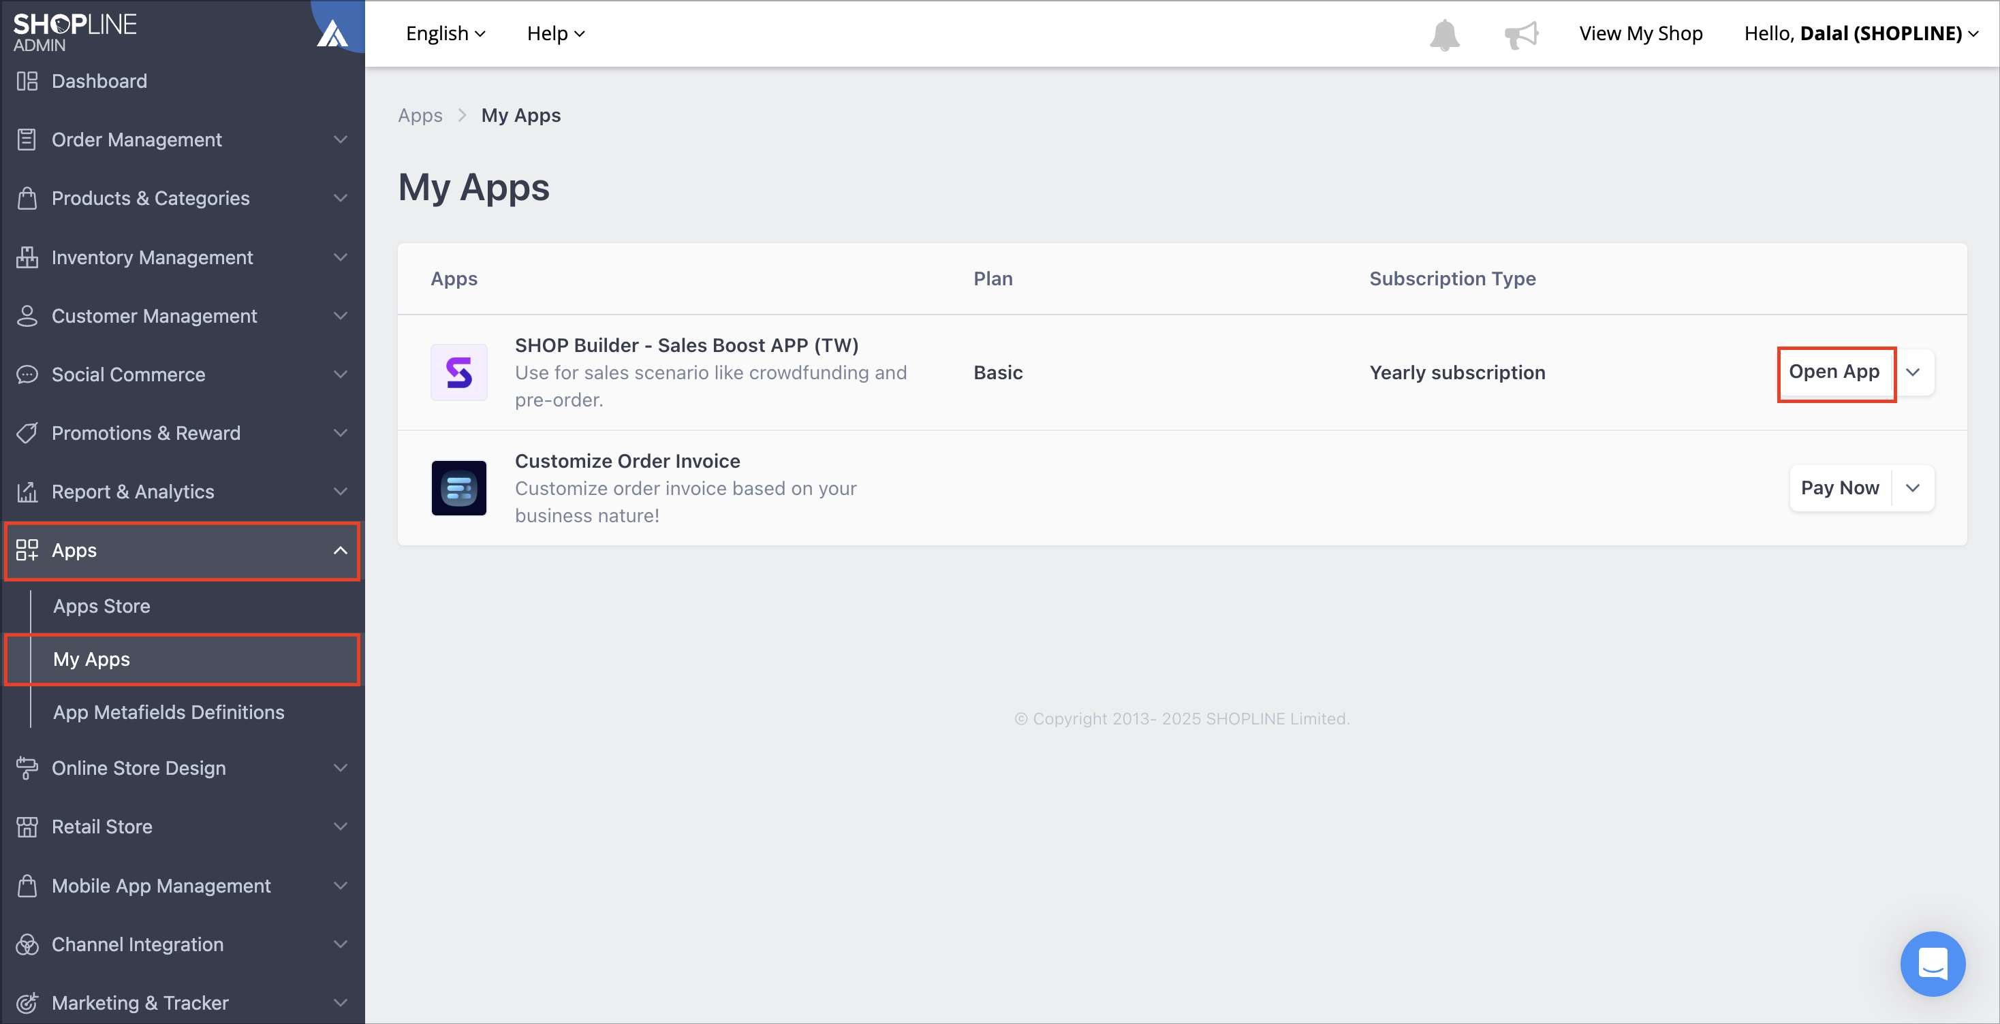The image size is (2000, 1024).
Task: Open the English language dropdown
Action: pos(446,33)
